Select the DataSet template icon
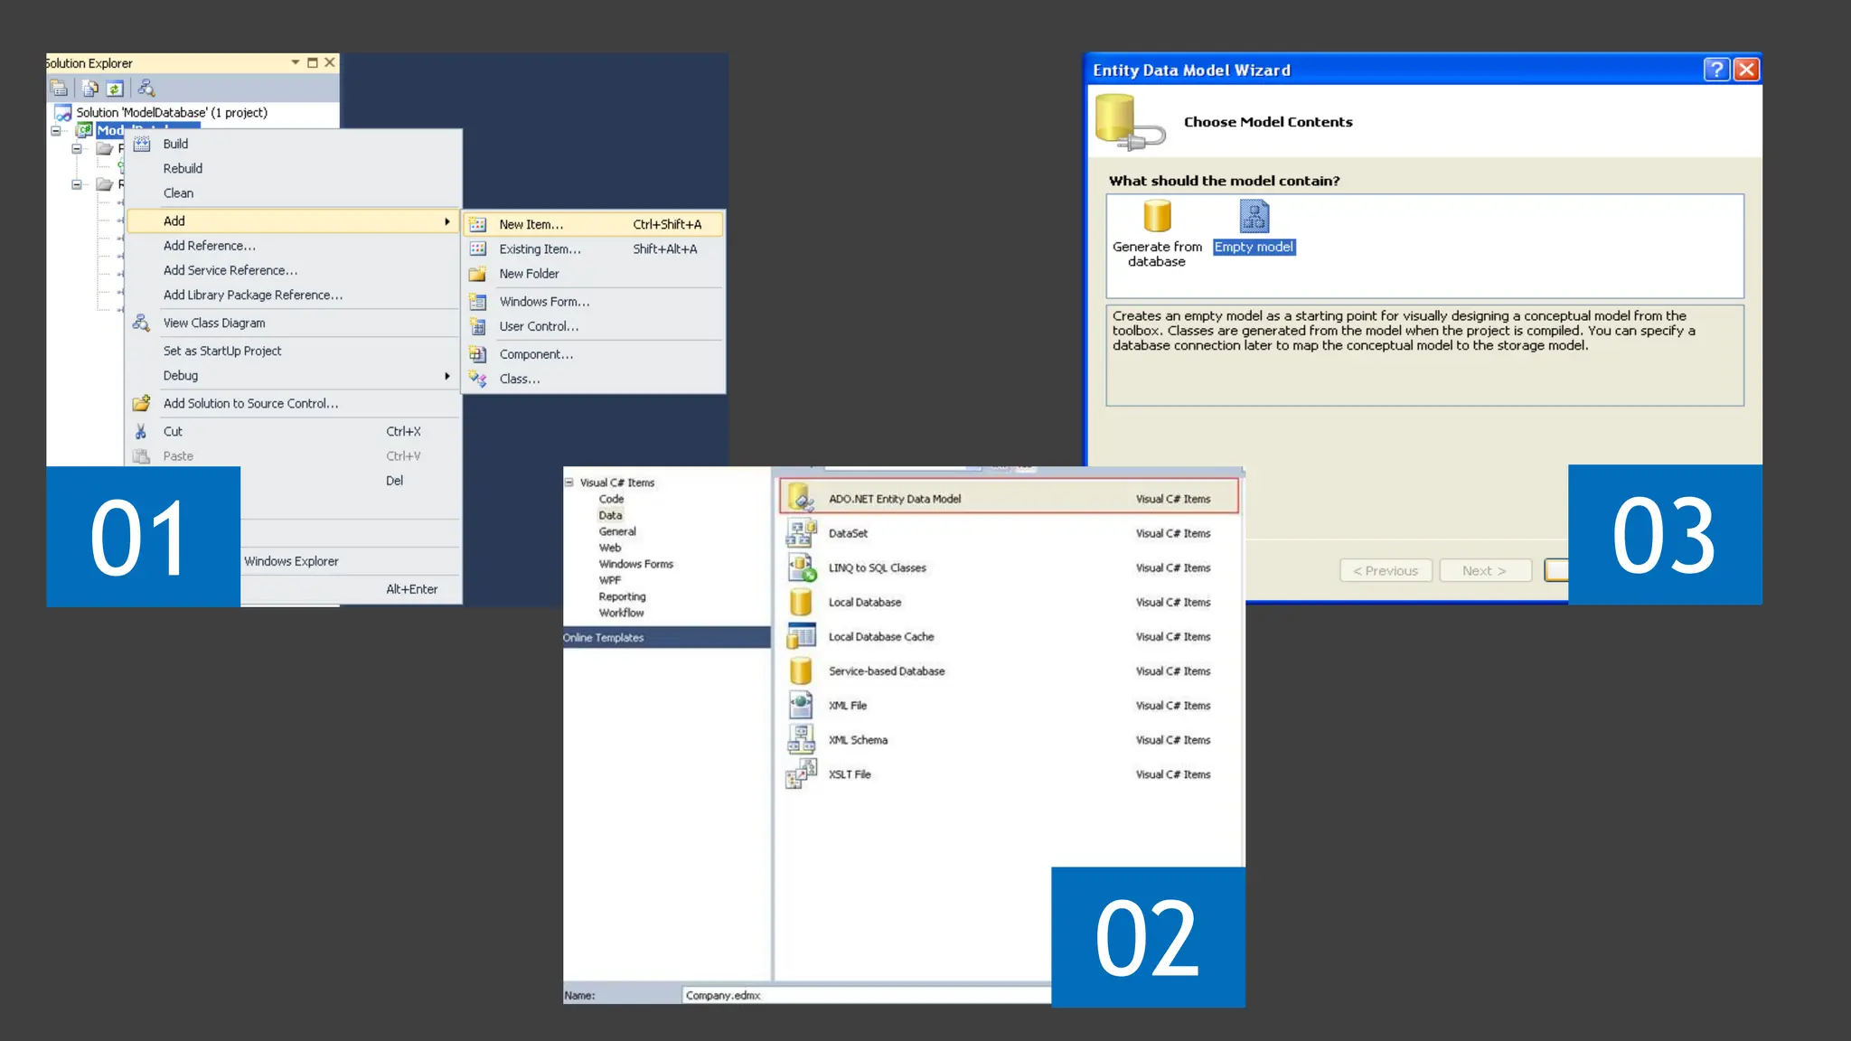This screenshot has height=1041, width=1851. pos(800,533)
